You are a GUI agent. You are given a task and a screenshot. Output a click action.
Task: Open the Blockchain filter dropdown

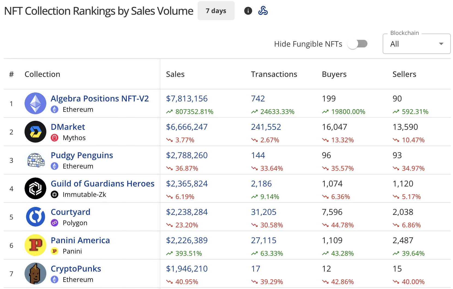(x=416, y=44)
